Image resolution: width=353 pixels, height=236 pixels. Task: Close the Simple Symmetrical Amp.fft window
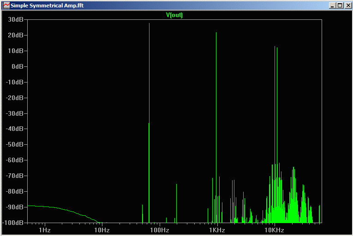348,6
